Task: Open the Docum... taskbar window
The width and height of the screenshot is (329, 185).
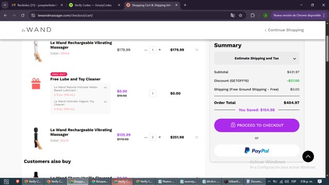Action: 255,181
